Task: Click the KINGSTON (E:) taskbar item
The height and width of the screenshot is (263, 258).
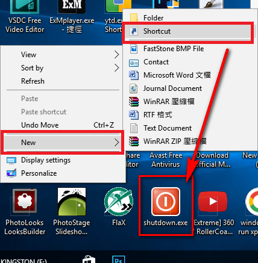Action: click(x=24, y=261)
